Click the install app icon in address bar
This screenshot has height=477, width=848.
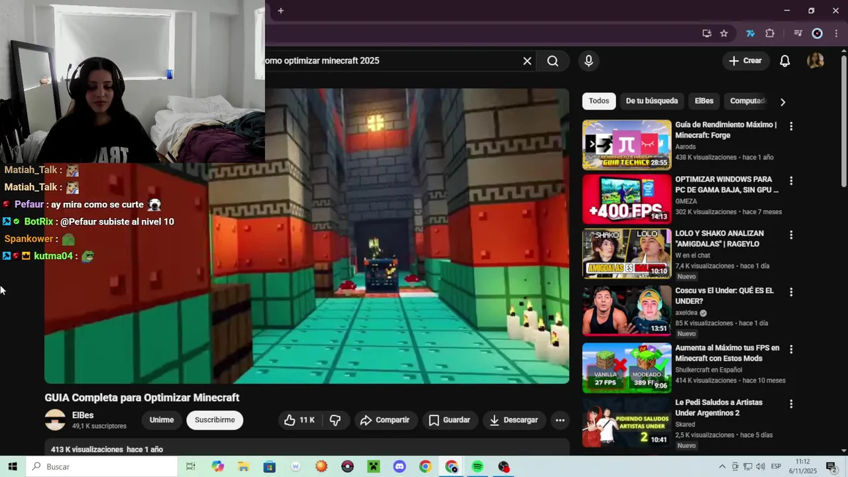(707, 33)
